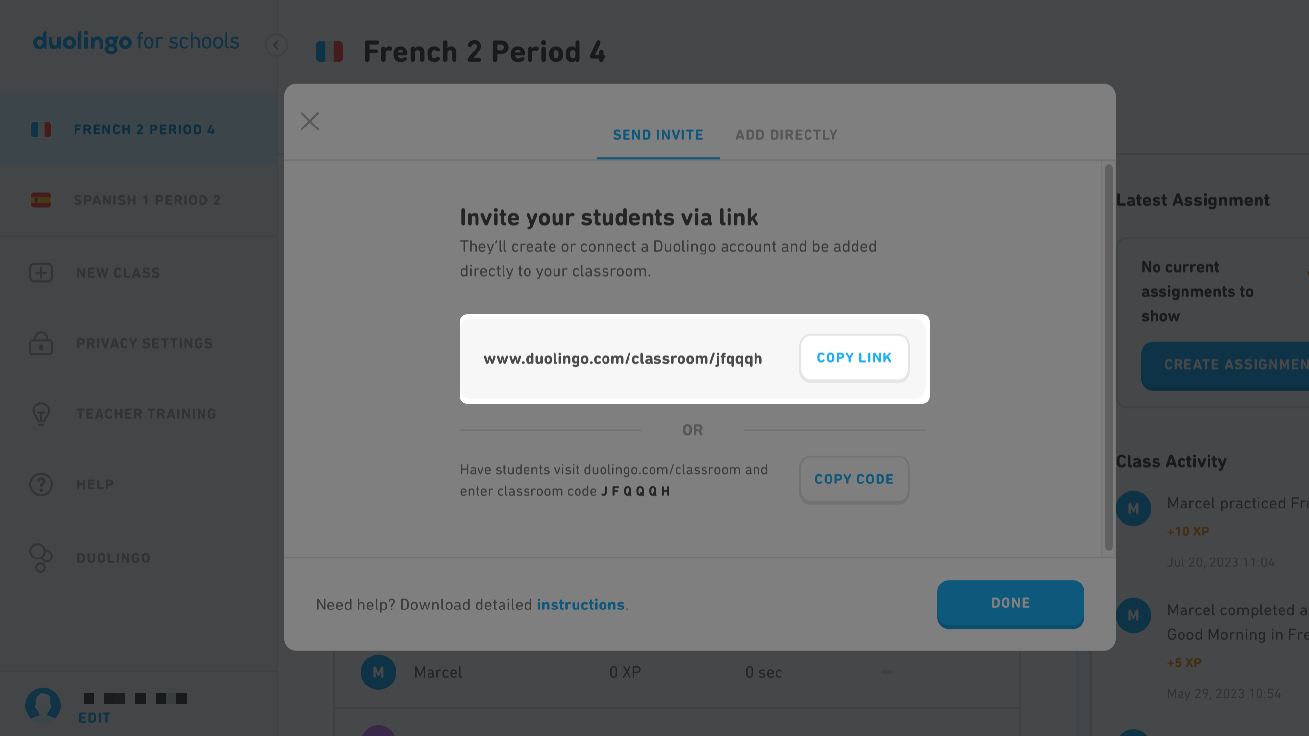
Task: Click the Spanish flag icon in sidebar
Action: (41, 200)
